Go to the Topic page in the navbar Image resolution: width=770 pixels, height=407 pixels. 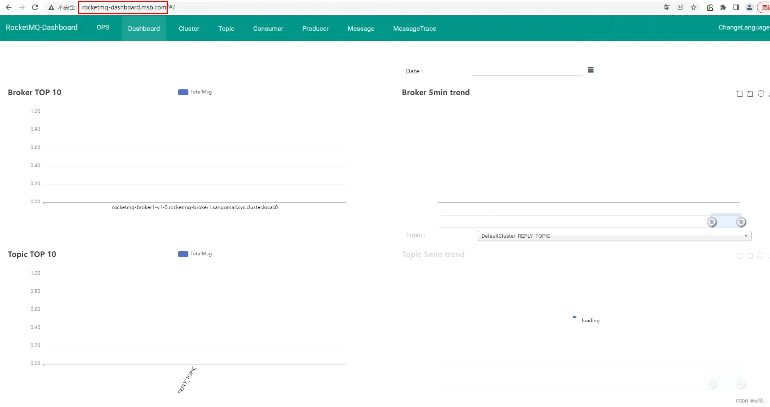(x=226, y=28)
